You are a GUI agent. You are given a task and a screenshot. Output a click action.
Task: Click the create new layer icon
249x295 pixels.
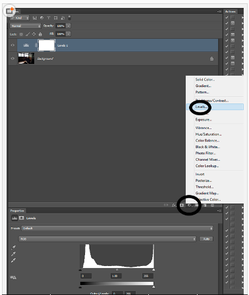205,205
